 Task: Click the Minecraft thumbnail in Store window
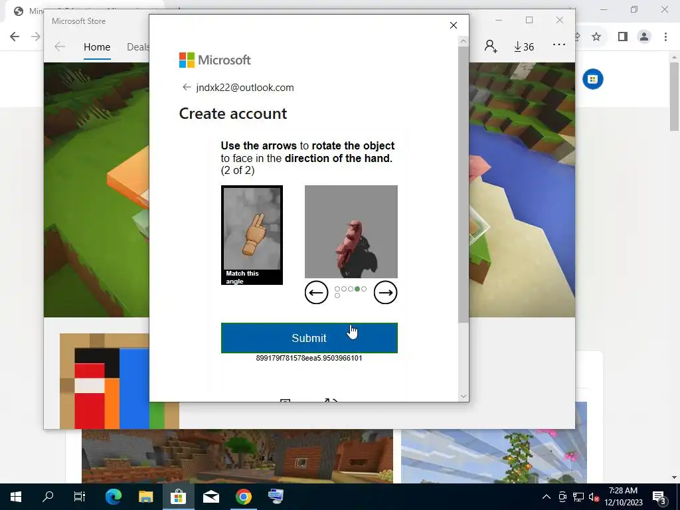120,381
